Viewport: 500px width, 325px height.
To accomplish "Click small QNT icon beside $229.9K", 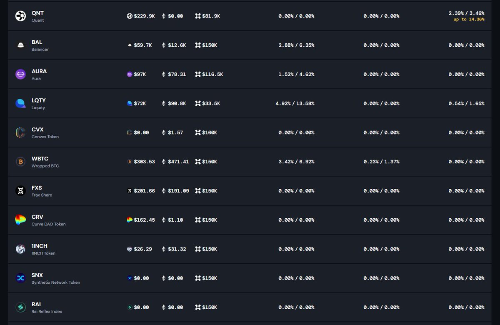I will point(130,16).
